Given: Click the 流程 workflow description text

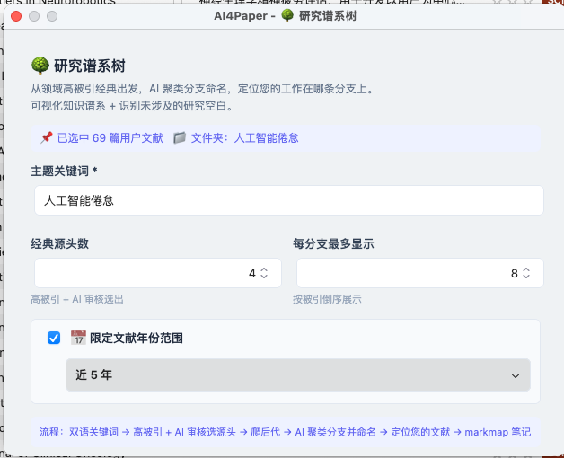Looking at the screenshot, I should tap(286, 432).
